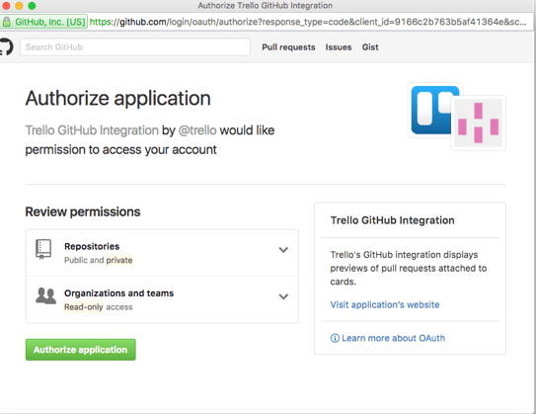Screen dimensions: 536x414
Task: Expand Organizations and teams chevron
Action: pyautogui.click(x=283, y=296)
